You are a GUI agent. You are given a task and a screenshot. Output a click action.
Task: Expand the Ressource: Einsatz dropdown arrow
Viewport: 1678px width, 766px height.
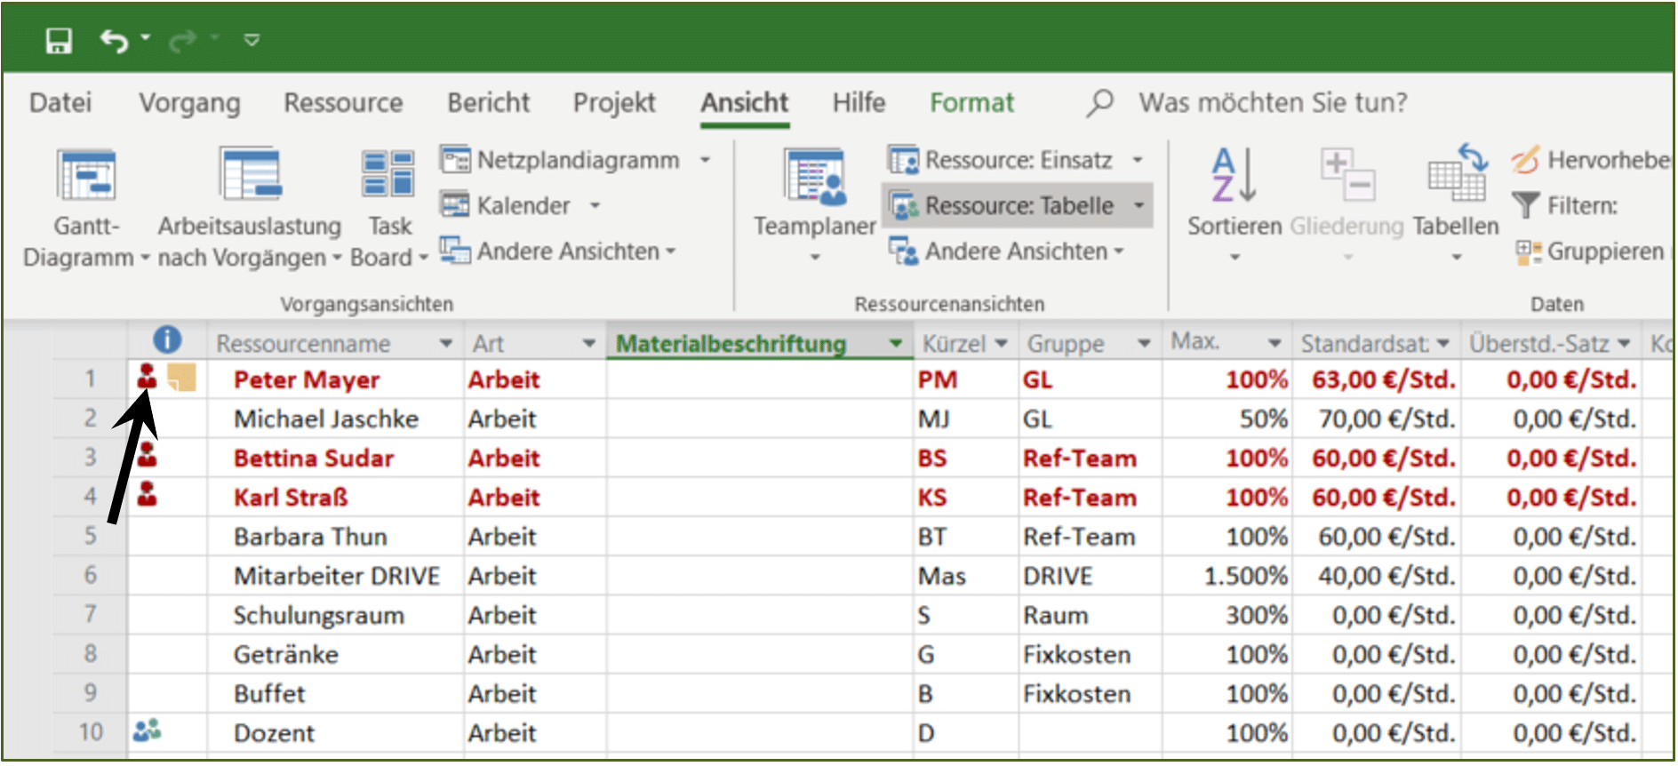[1138, 160]
